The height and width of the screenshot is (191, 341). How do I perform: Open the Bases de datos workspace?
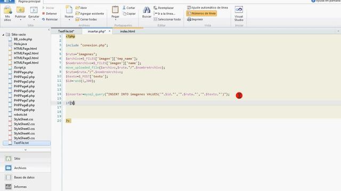[x=26, y=177]
